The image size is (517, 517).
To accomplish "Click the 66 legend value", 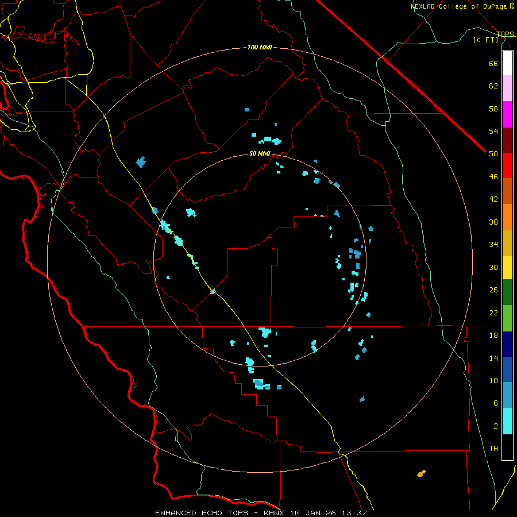I will pos(493,63).
